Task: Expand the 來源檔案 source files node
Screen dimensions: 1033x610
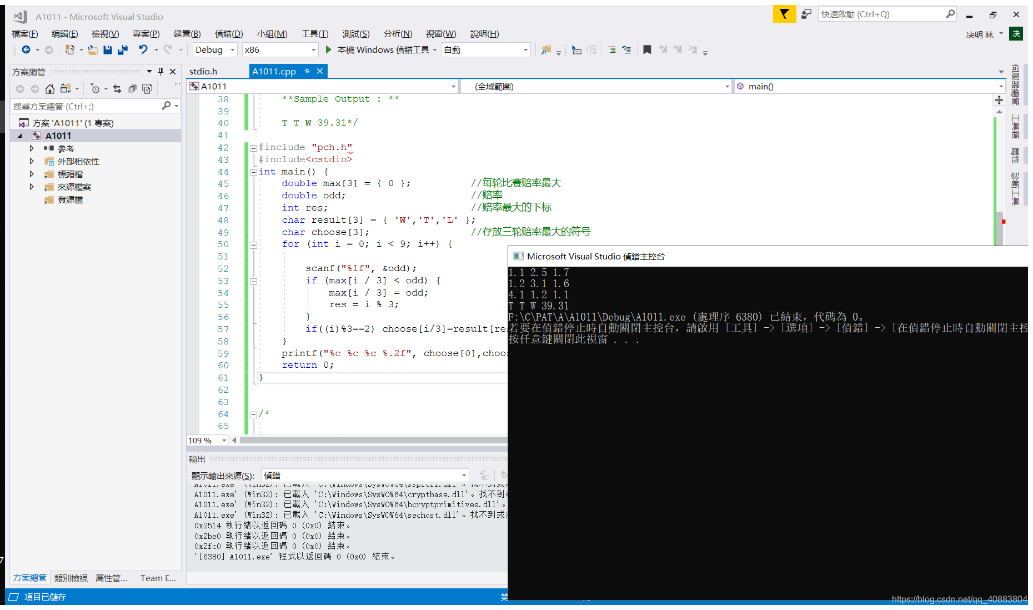Action: tap(32, 187)
